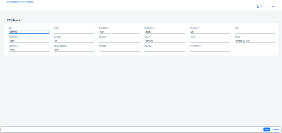The height and width of the screenshot is (133, 282).
Task: Click the empty Street2 field
Action: [119, 50]
